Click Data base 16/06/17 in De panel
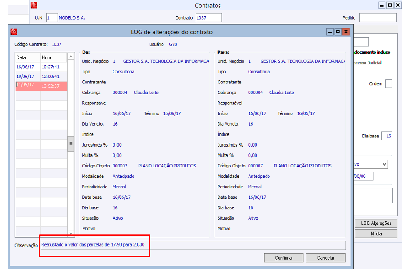 point(122,197)
